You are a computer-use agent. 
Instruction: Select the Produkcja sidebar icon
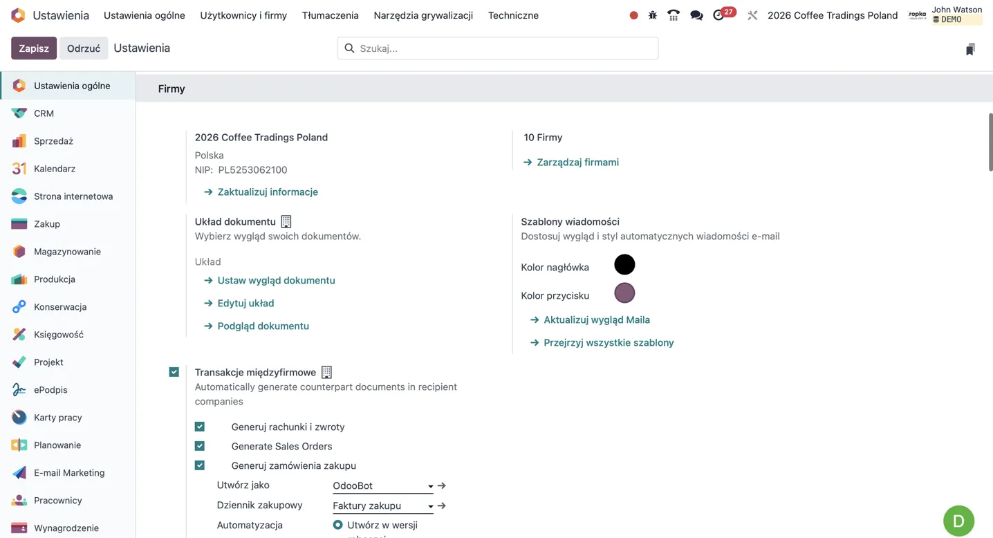click(19, 279)
